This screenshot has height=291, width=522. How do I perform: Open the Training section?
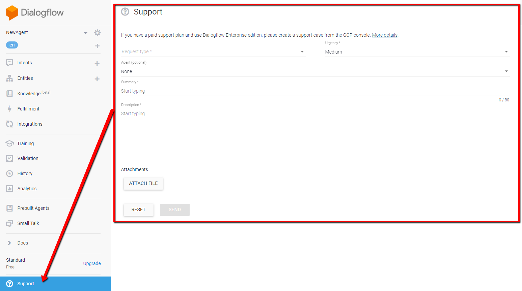(x=26, y=143)
